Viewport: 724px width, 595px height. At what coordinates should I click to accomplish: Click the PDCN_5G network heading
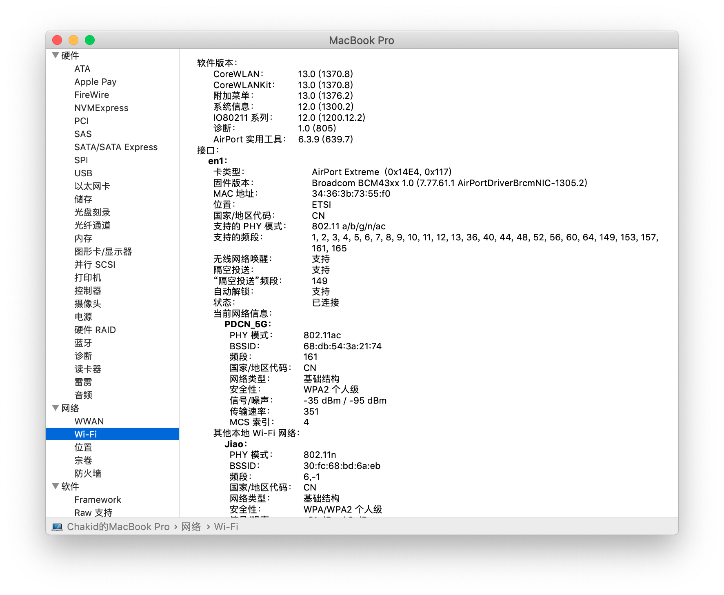tap(248, 324)
